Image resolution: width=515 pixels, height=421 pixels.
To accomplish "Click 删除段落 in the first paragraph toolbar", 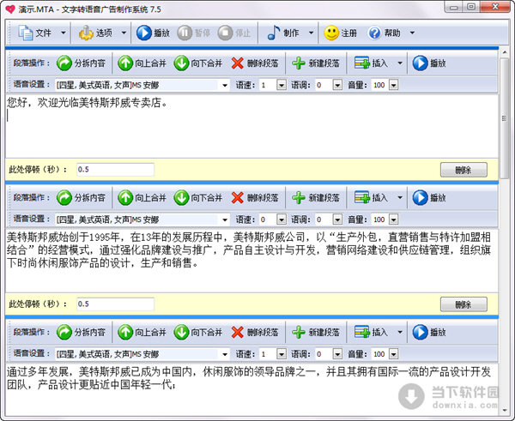I will click(255, 63).
